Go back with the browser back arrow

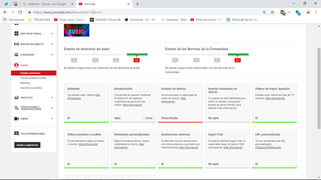point(5,12)
